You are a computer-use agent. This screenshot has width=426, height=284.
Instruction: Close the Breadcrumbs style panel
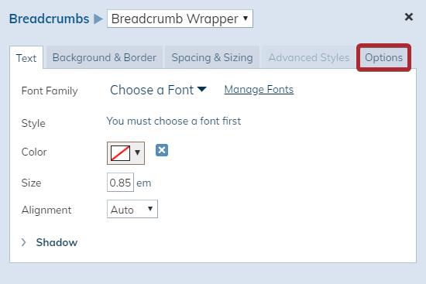tap(409, 17)
